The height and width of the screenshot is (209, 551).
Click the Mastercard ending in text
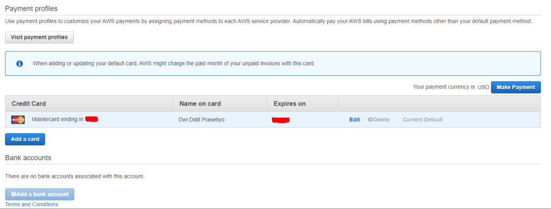pyautogui.click(x=58, y=119)
